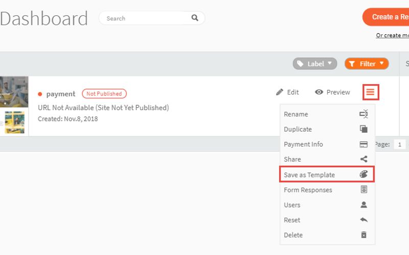Click the Form Responses icon
This screenshot has width=409, height=255.
[363, 190]
